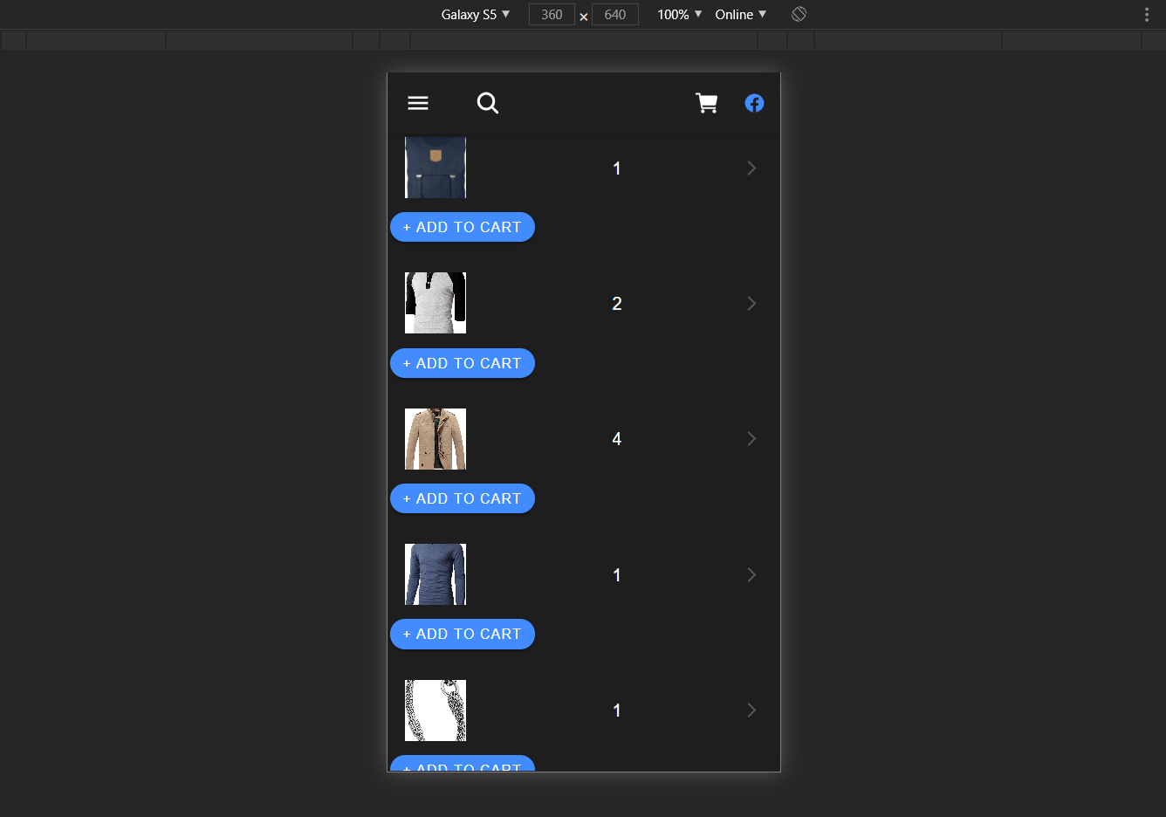Open the Online network throttling dropdown
This screenshot has height=817, width=1166.
coord(739,14)
